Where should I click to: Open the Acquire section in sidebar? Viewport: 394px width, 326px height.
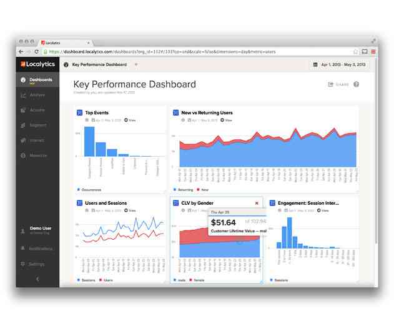(37, 110)
